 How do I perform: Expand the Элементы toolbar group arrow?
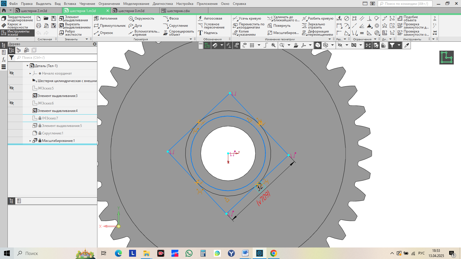87,39
